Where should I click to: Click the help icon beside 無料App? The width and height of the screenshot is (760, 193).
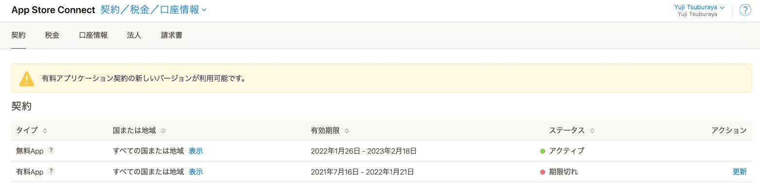(x=51, y=151)
